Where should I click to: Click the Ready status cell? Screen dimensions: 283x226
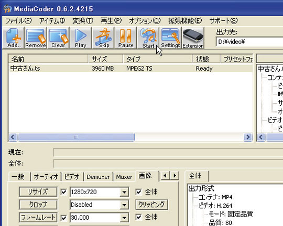tap(204, 69)
